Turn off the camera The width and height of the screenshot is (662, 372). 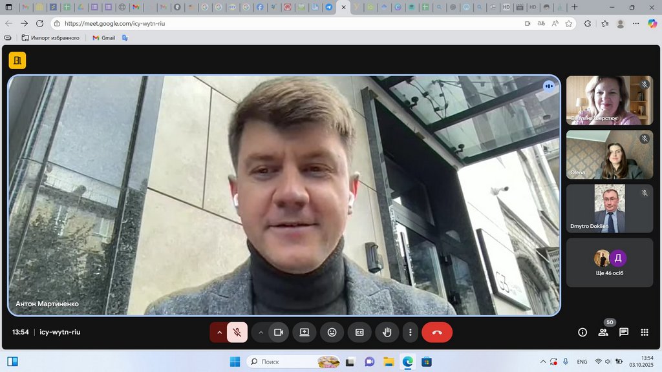pyautogui.click(x=279, y=332)
